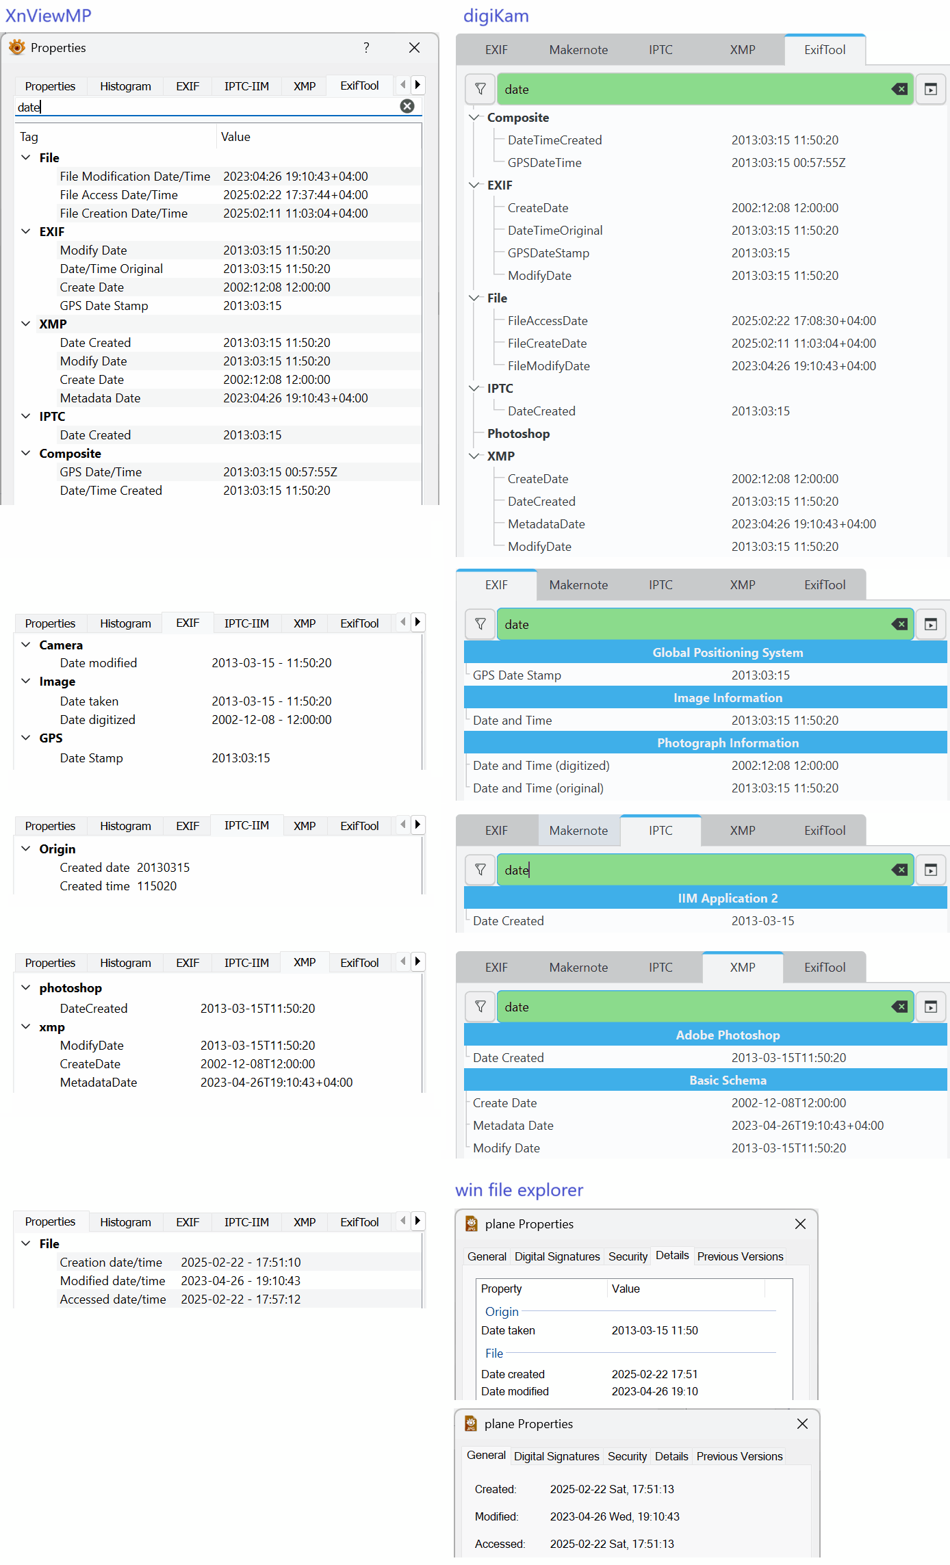Collapse the EXIF group in XnViewMP ExifTool tree
This screenshot has width=950, height=1565.
(26, 231)
